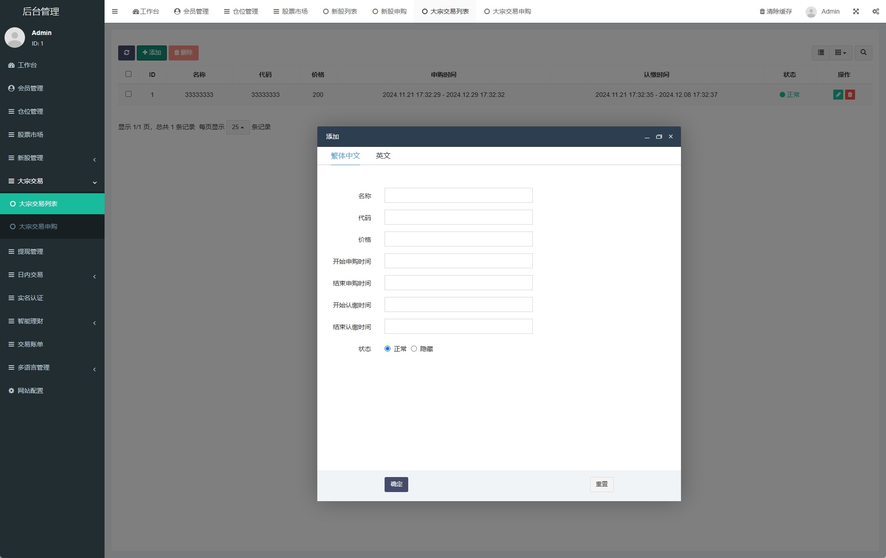Open the 工作台 top tab

point(145,11)
